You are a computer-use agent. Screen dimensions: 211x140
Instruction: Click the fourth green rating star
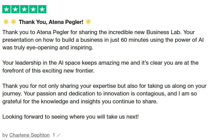(x=33, y=9)
